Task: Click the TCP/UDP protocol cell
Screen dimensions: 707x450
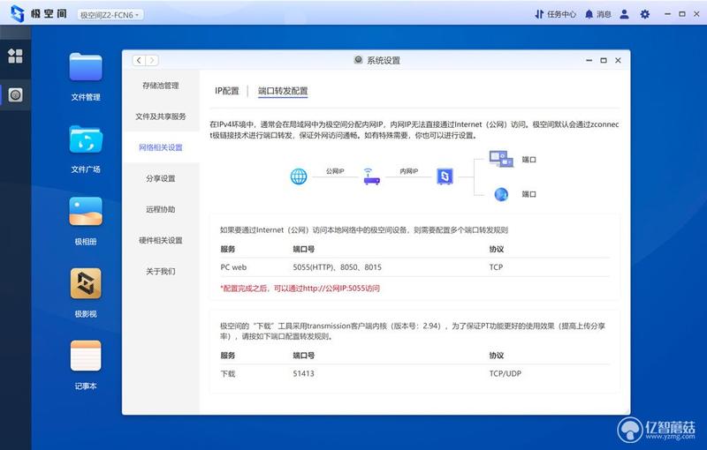Action: click(506, 373)
